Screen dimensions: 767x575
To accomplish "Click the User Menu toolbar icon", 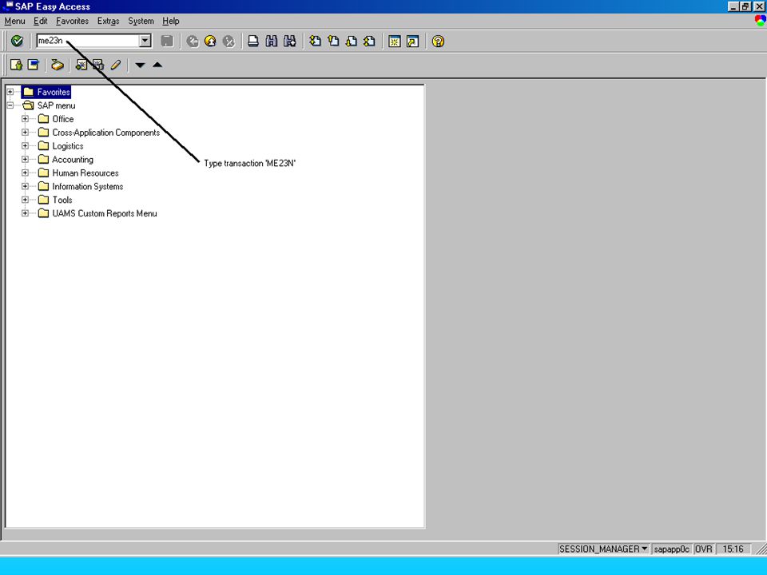I will 16,65.
